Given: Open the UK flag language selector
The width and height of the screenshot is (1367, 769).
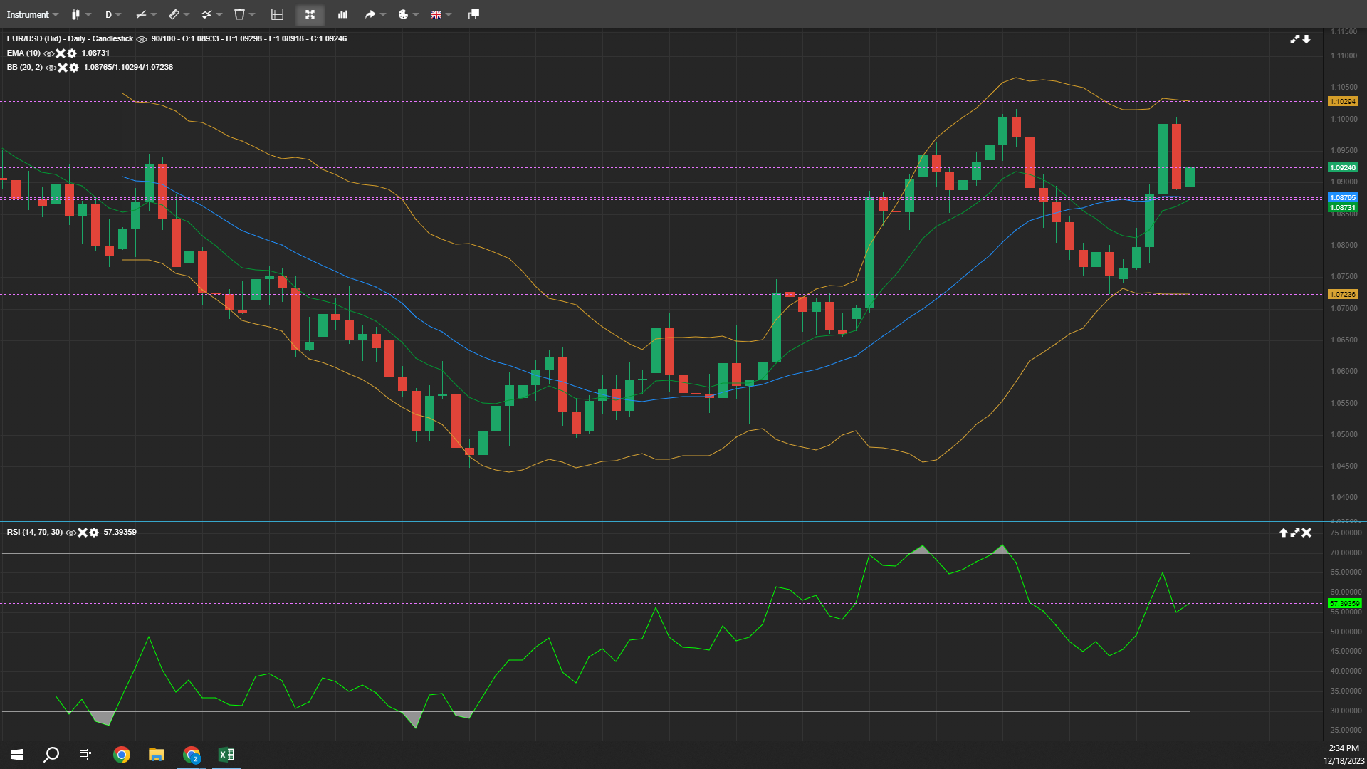Looking at the screenshot, I should [x=441, y=14].
